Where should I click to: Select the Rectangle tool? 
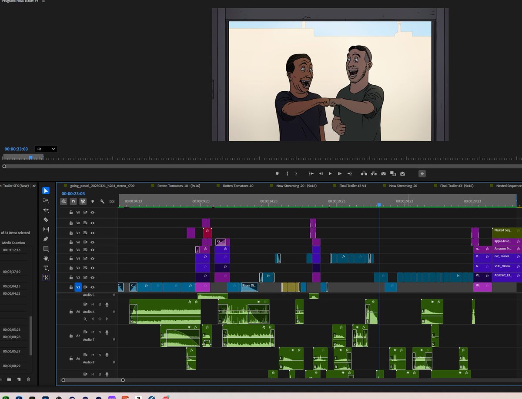46,249
